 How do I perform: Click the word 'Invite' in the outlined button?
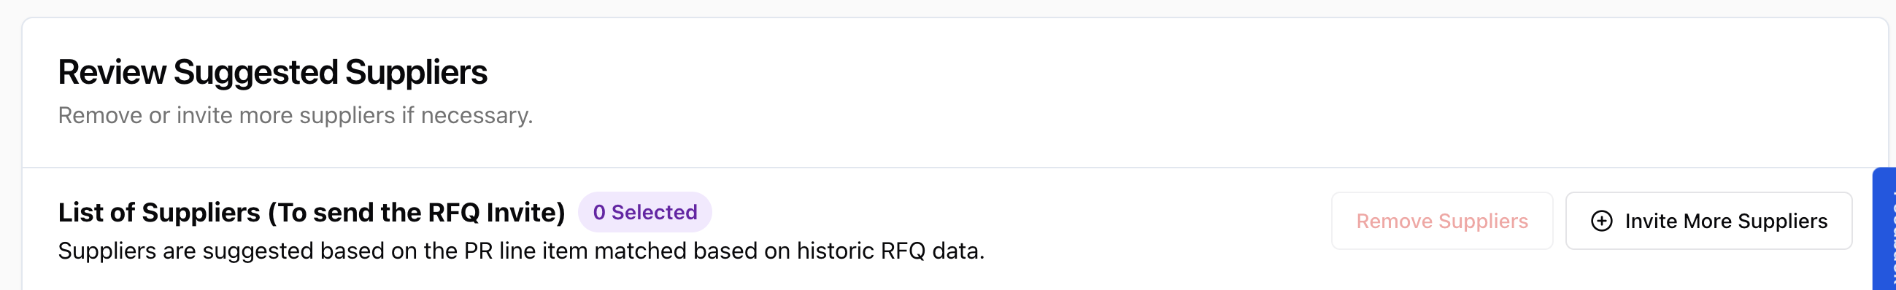(x=1650, y=221)
